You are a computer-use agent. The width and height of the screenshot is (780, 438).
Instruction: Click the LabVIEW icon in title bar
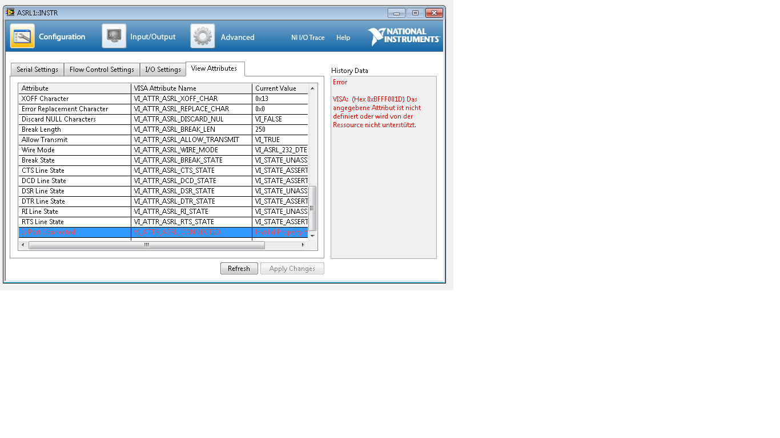click(10, 13)
